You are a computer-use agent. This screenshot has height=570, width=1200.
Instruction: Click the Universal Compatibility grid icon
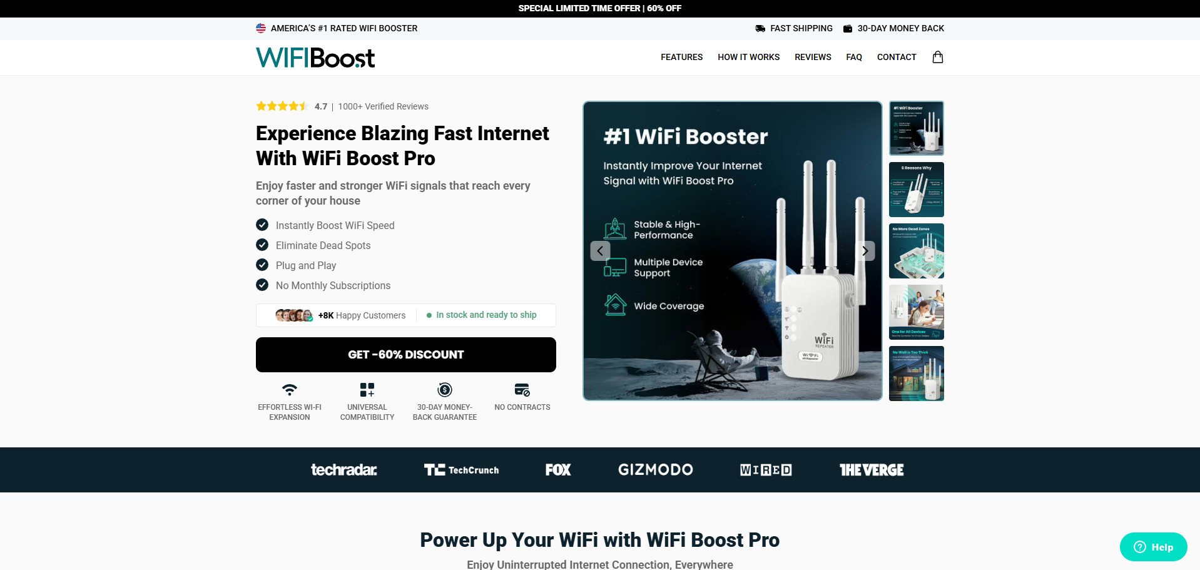coord(367,390)
